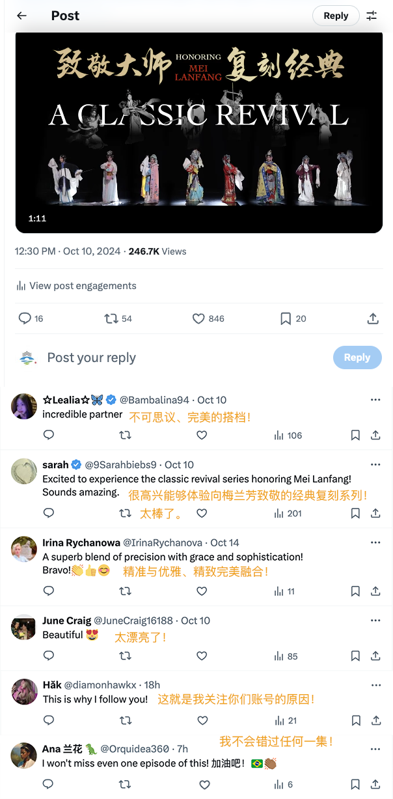Like the post with 846 likes
393x799 pixels.
pyautogui.click(x=199, y=318)
